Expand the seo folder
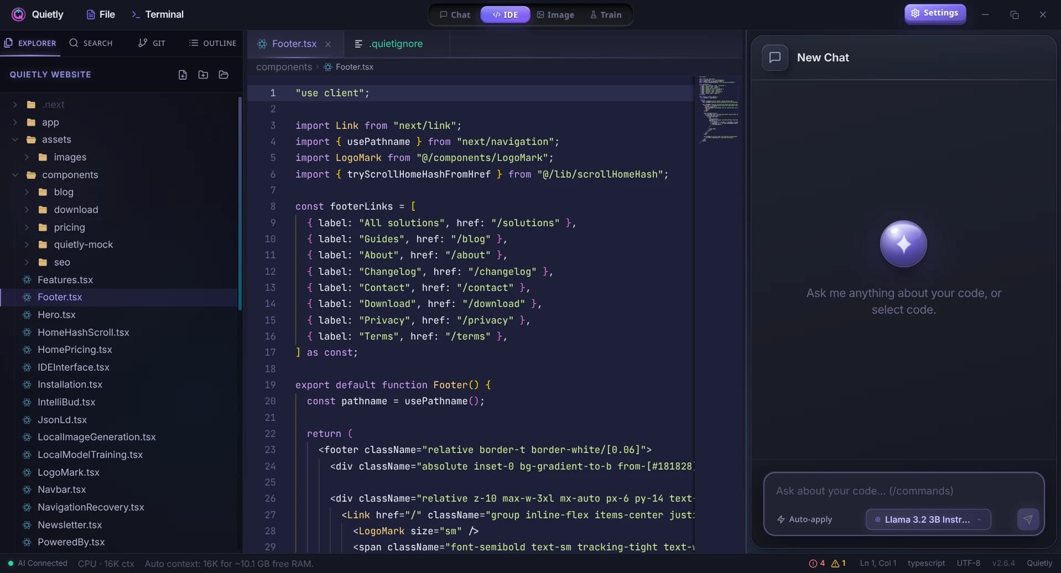1061x573 pixels. (27, 262)
